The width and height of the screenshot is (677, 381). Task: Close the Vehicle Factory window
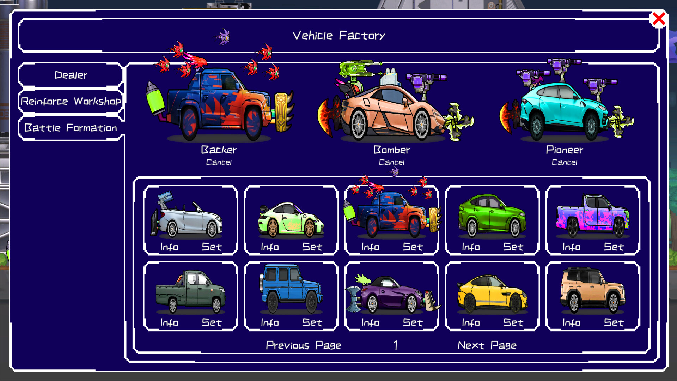coord(659,19)
